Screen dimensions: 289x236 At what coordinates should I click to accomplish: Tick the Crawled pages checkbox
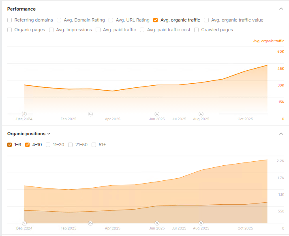pyautogui.click(x=197, y=30)
